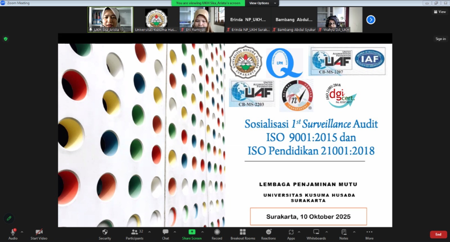The height and width of the screenshot is (242, 450).
Task: Open Whiteboards
Action: [x=316, y=234]
